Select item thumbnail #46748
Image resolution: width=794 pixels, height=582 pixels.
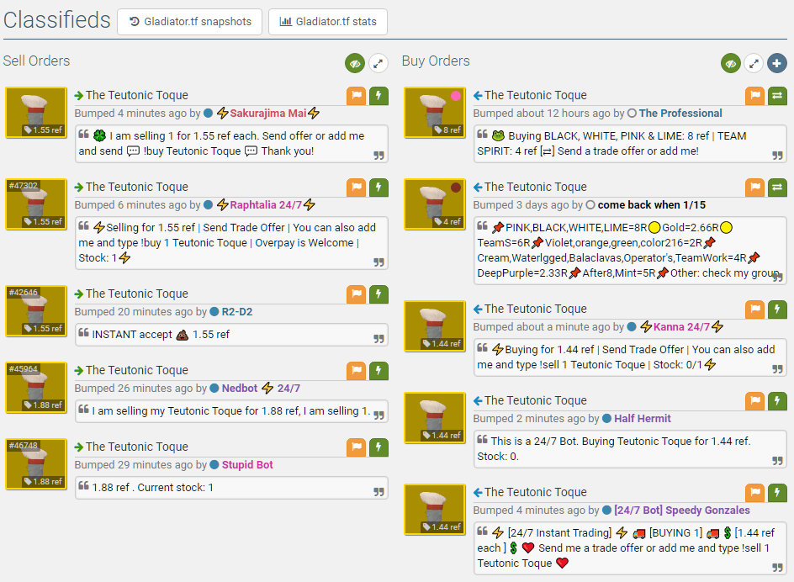(36, 464)
